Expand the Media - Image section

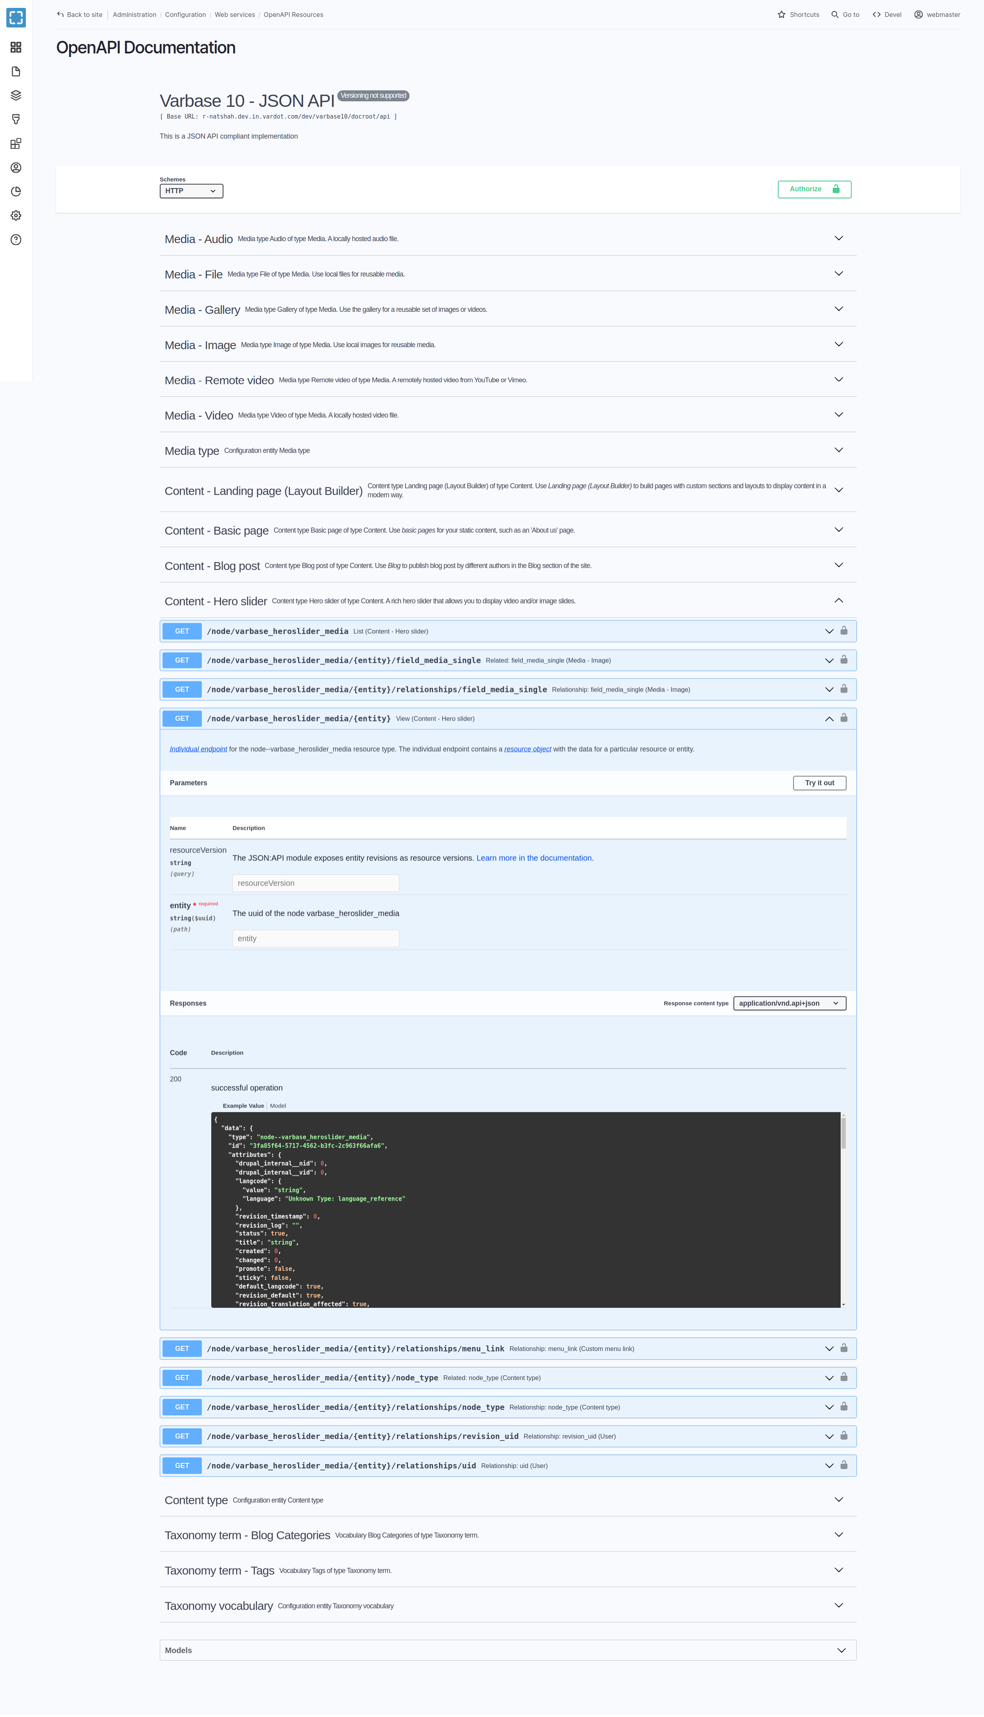point(508,344)
